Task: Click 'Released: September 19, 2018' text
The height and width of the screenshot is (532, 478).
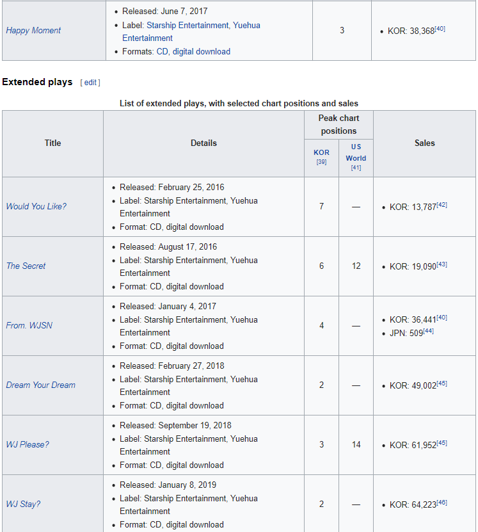Action: coord(175,426)
